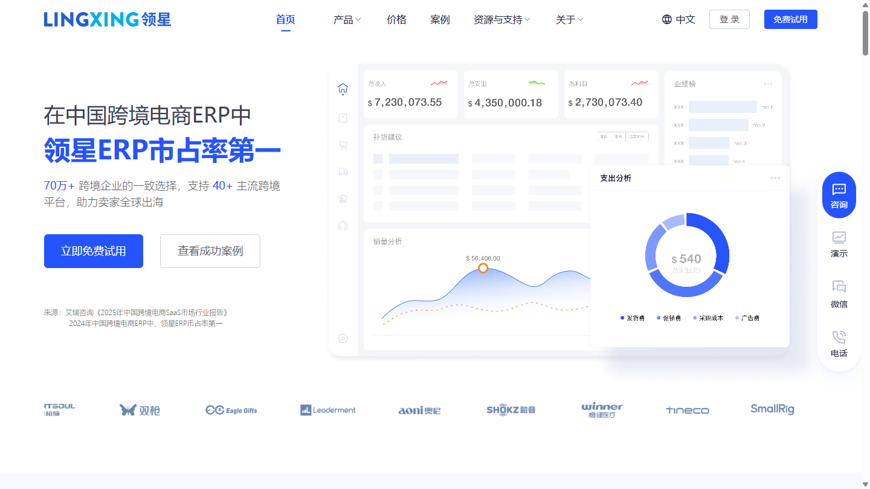Click the 领星ERP市占率第一 headline
This screenshot has width=870, height=489.
click(163, 150)
